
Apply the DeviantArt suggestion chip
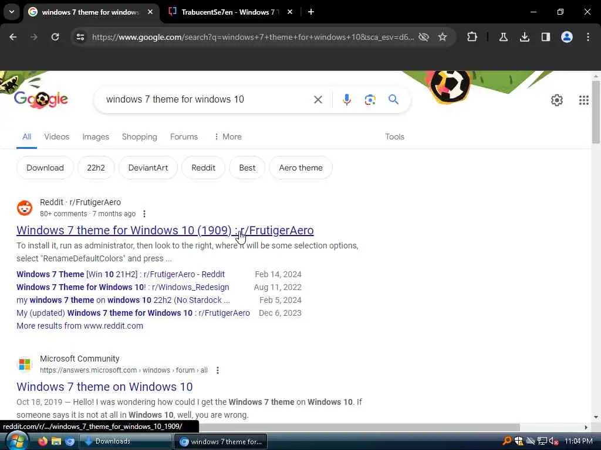pos(148,168)
